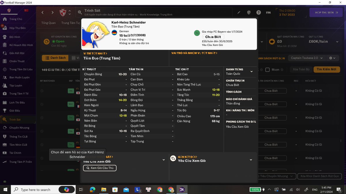Click the search magnifier icon in top bar
Screen dimensions: 346x194
[79, 13]
